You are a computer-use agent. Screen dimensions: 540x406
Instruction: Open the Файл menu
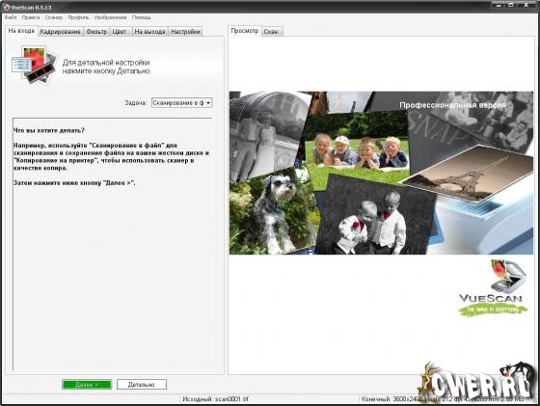11,17
